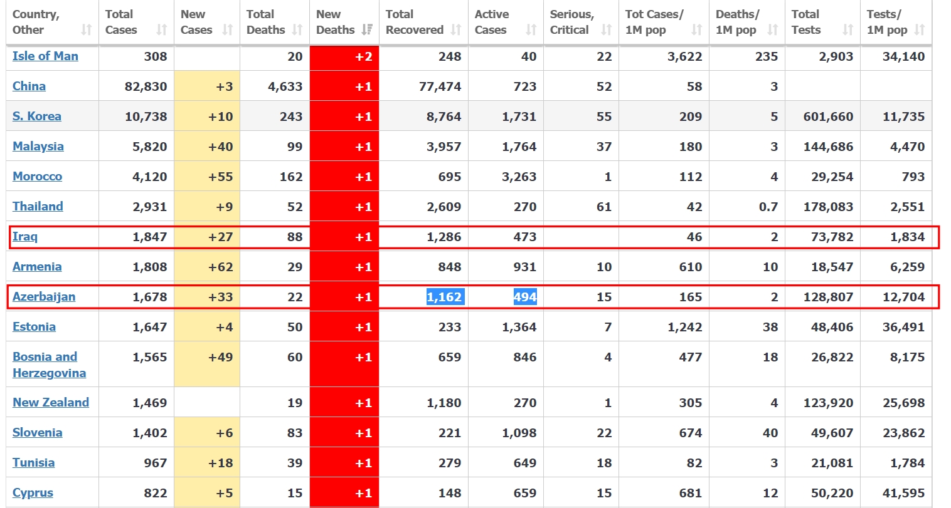The width and height of the screenshot is (951, 508).
Task: Click sort icon in Country, Other header
Action: click(x=87, y=29)
